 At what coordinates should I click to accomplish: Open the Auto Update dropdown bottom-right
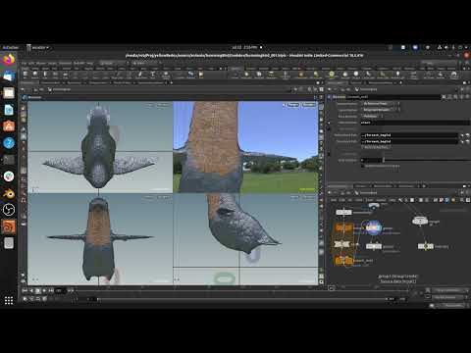[451, 305]
